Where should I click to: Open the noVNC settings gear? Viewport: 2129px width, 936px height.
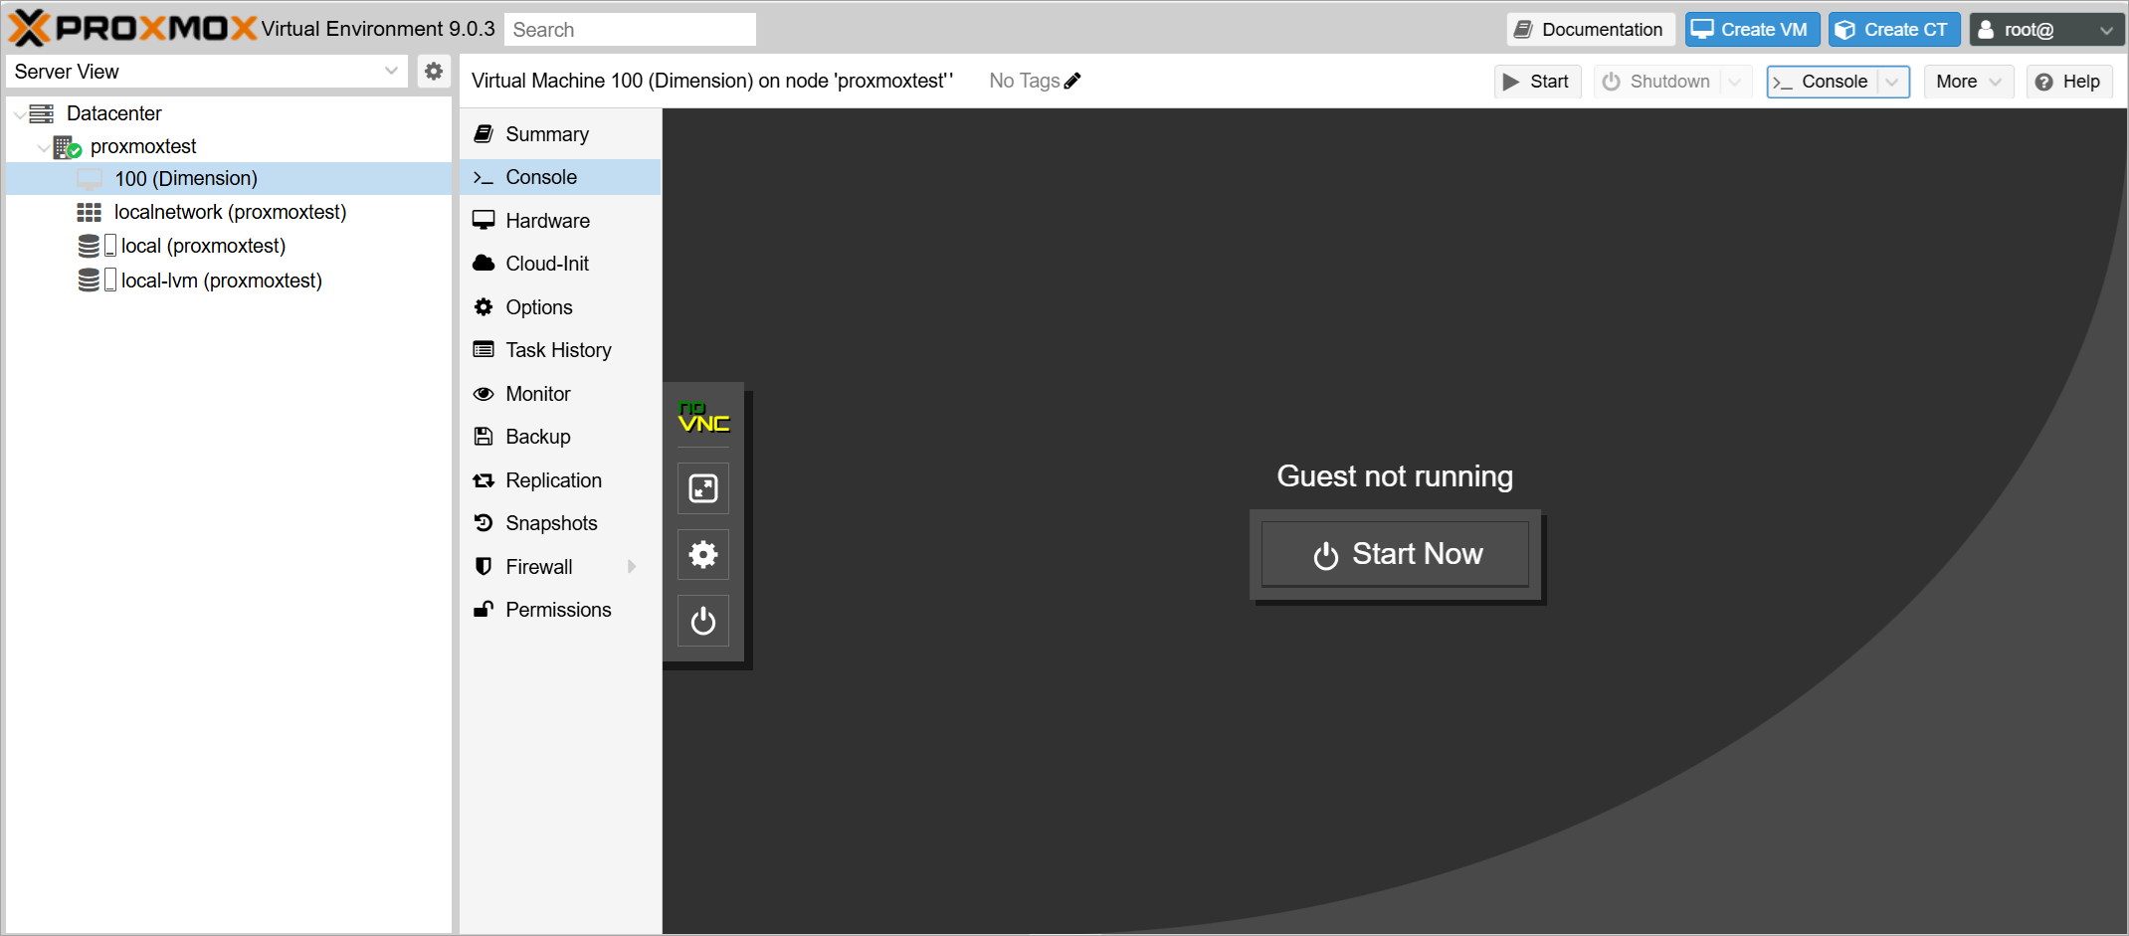click(703, 554)
